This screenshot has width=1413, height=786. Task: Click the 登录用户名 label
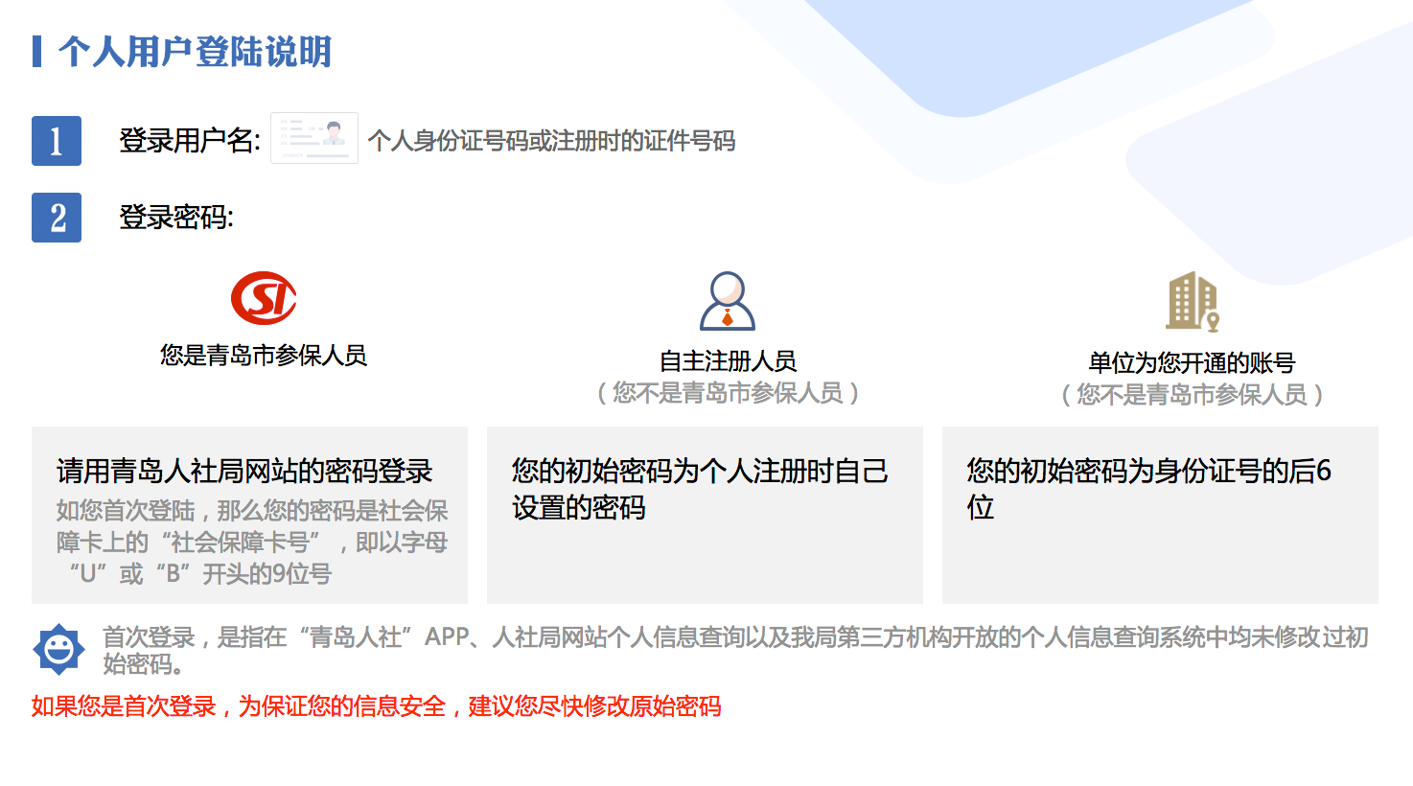coord(189,141)
